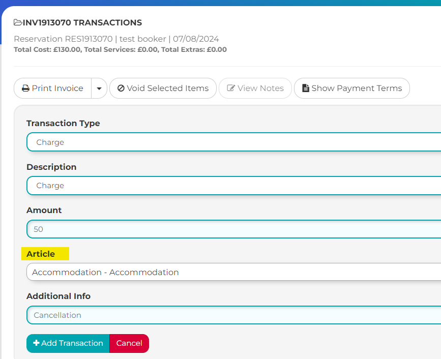Click Void Selected Items button
The height and width of the screenshot is (359, 441).
pos(163,88)
